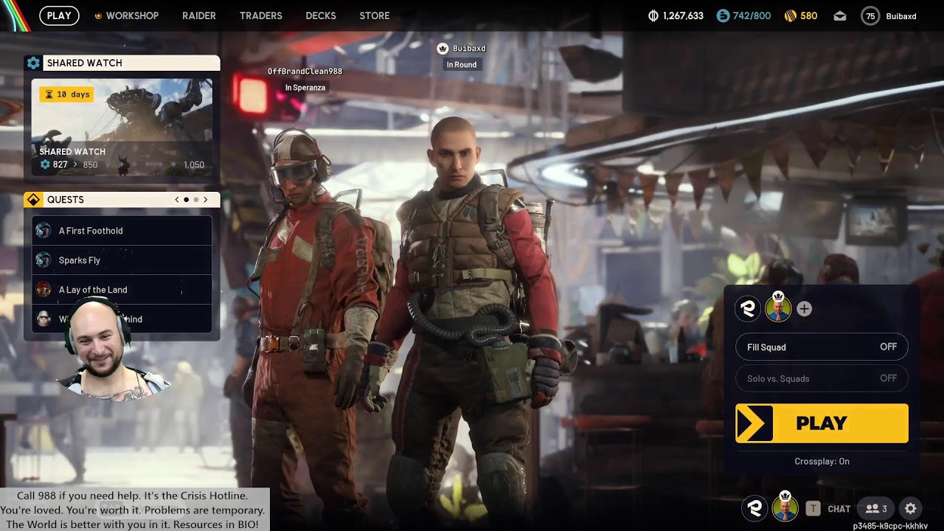Click the logo icon in the bottom bar
The width and height of the screenshot is (944, 531).
point(754,508)
